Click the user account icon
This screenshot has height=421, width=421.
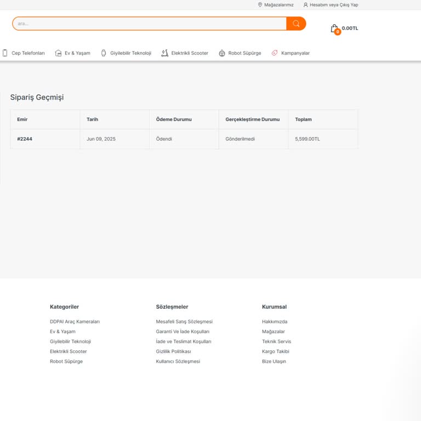[x=306, y=5]
